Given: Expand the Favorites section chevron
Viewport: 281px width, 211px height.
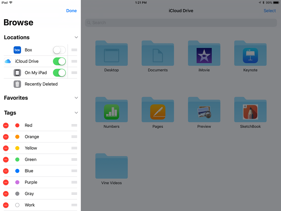Looking at the screenshot, I should point(76,98).
